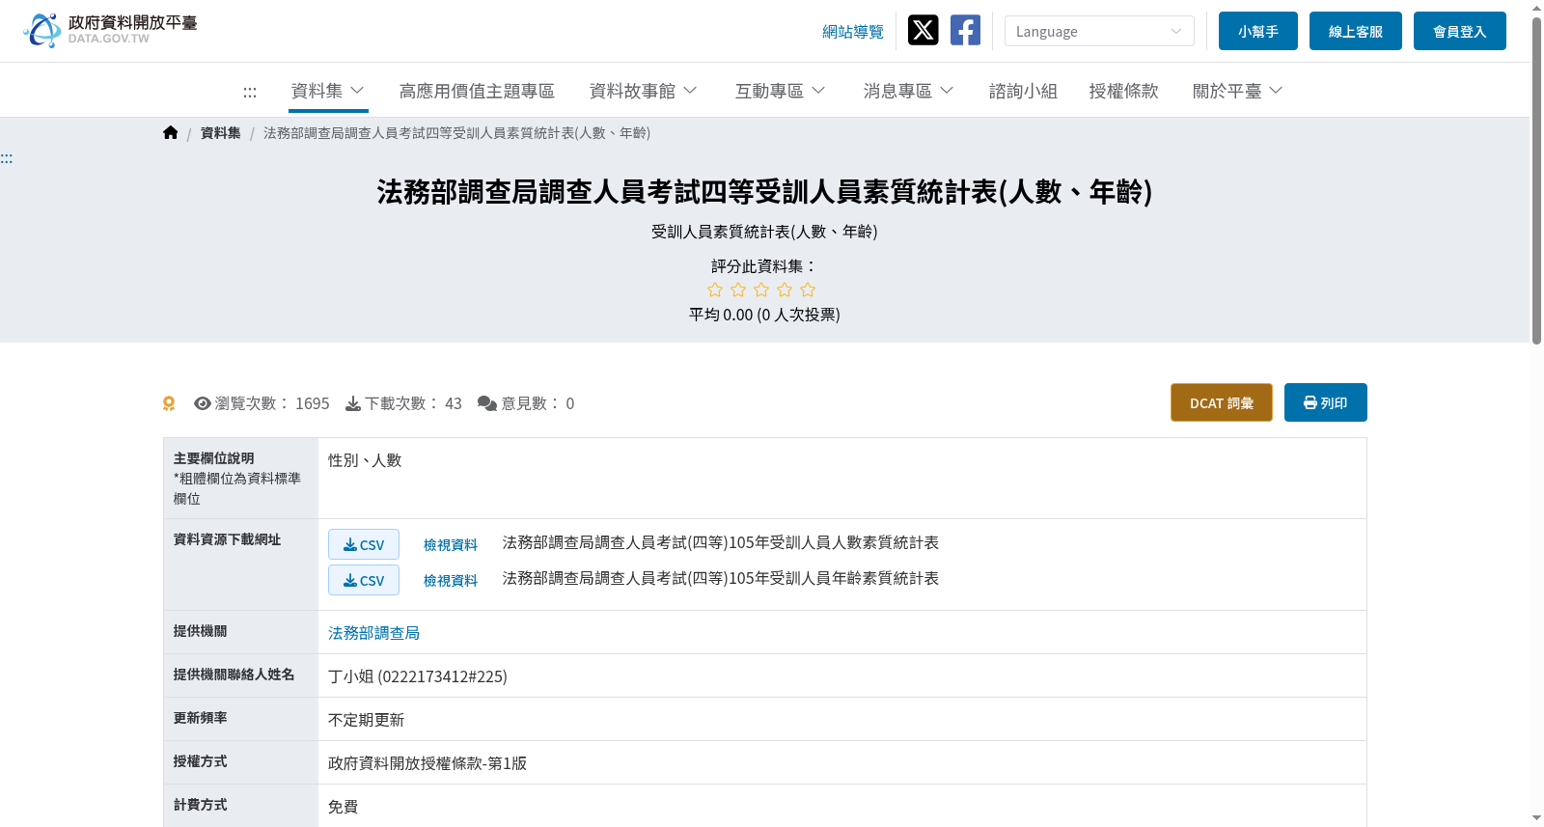1544x827 pixels.
Task: Click the text 政府資料開放授權條款-第1版
Action: coord(427,763)
